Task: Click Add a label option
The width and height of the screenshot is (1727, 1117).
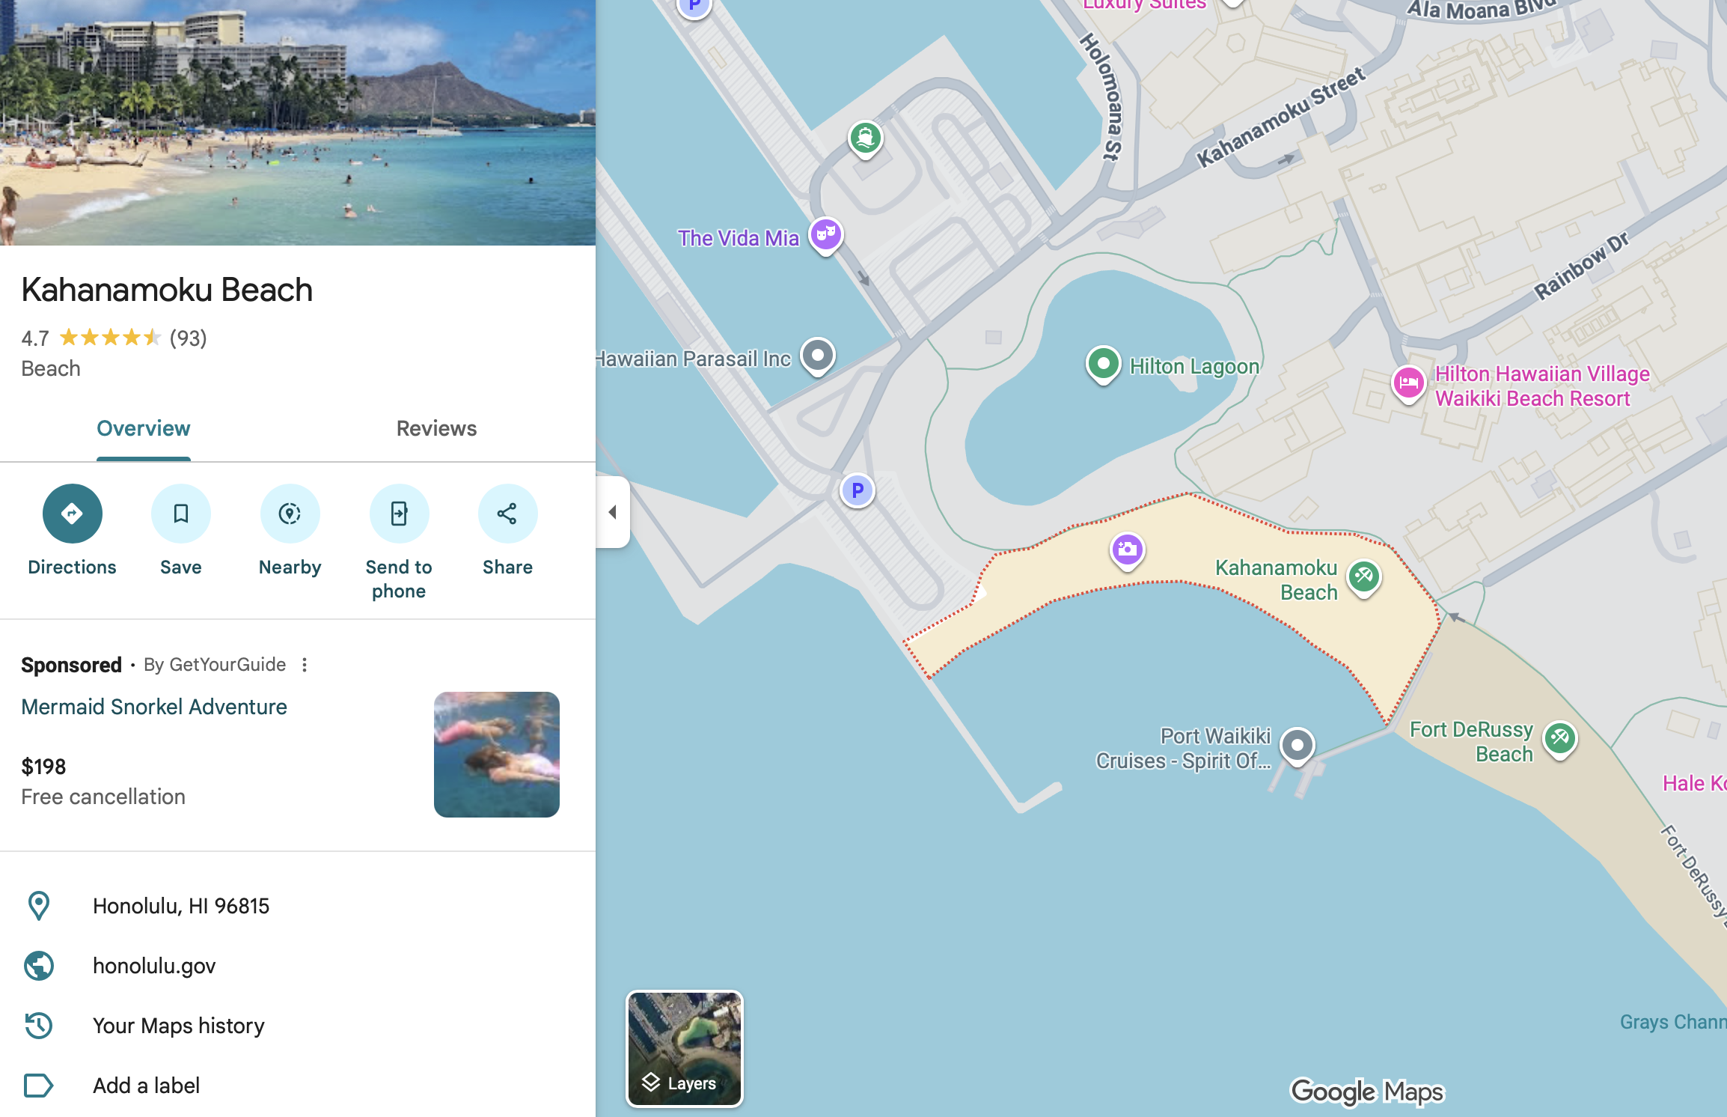Action: click(146, 1086)
